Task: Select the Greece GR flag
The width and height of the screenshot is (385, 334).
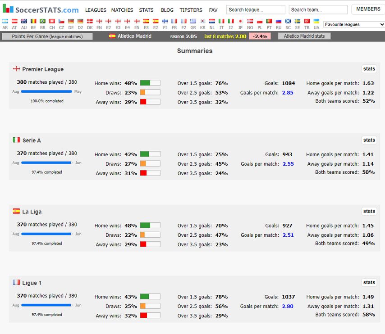Action: coord(193,21)
